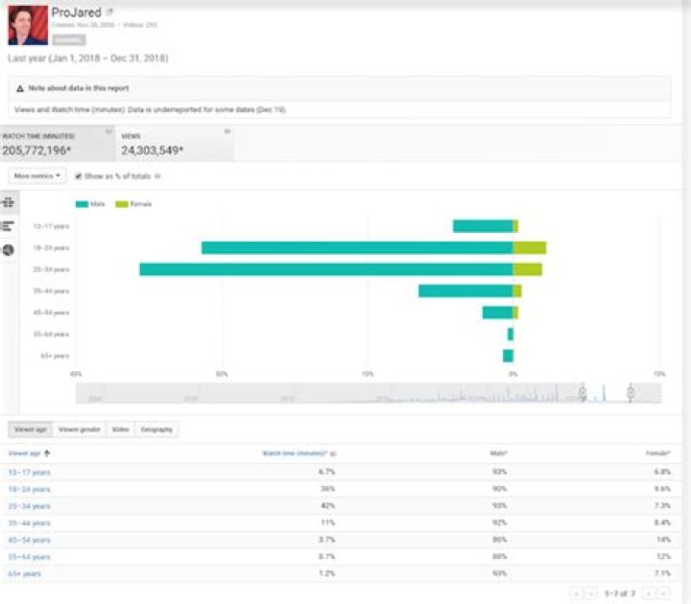The height and width of the screenshot is (604, 691).
Task: Switch to the Video tab
Action: pyautogui.click(x=120, y=430)
